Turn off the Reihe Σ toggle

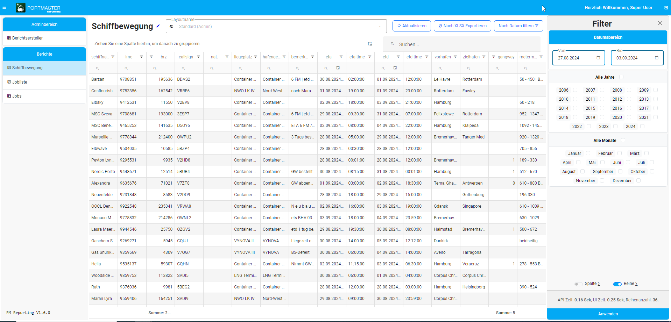[x=617, y=284]
